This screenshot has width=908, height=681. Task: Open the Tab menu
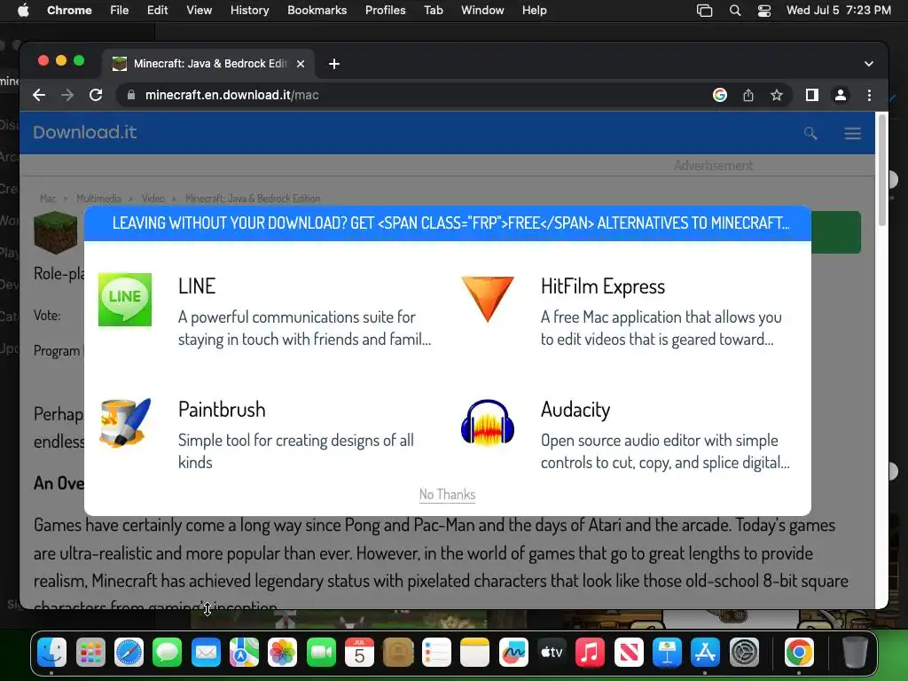[433, 11]
